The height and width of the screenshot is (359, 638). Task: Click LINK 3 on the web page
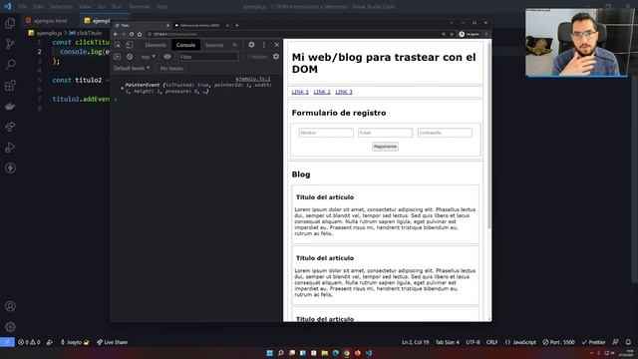tap(344, 92)
